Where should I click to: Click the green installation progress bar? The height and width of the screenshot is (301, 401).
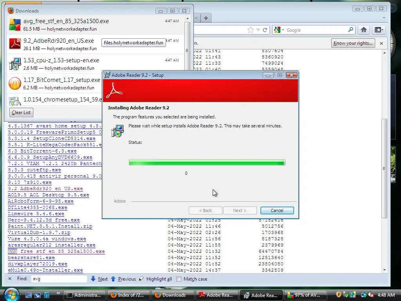[207, 163]
